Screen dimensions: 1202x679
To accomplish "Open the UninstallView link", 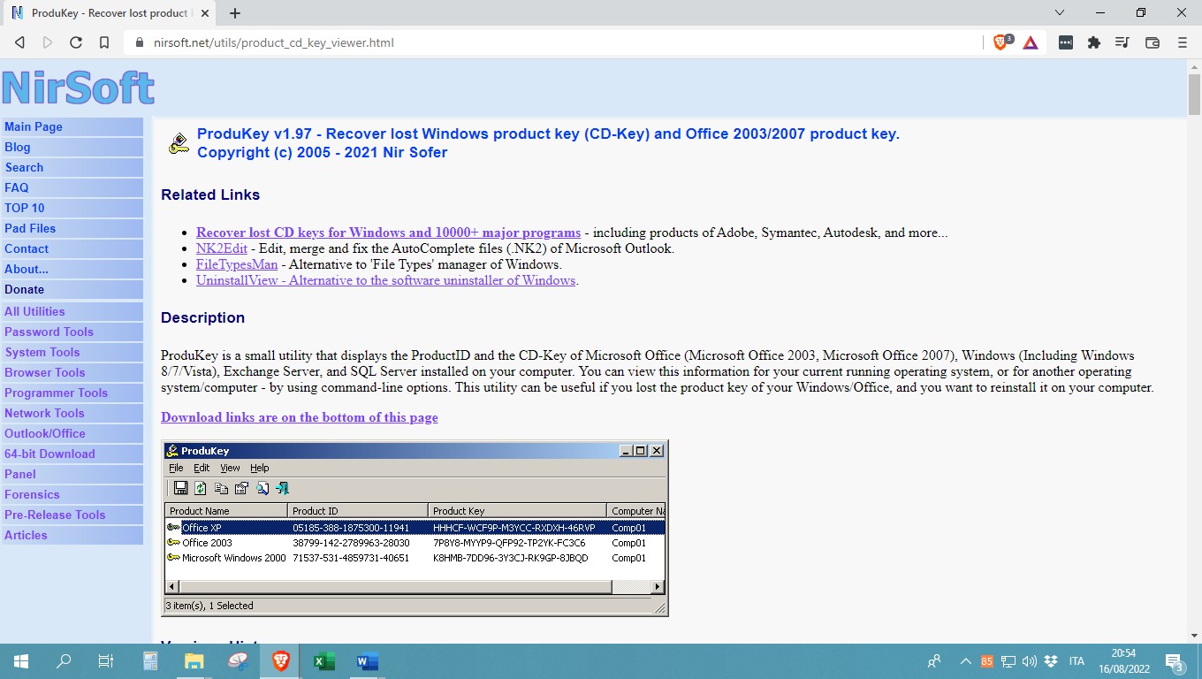I will (386, 280).
